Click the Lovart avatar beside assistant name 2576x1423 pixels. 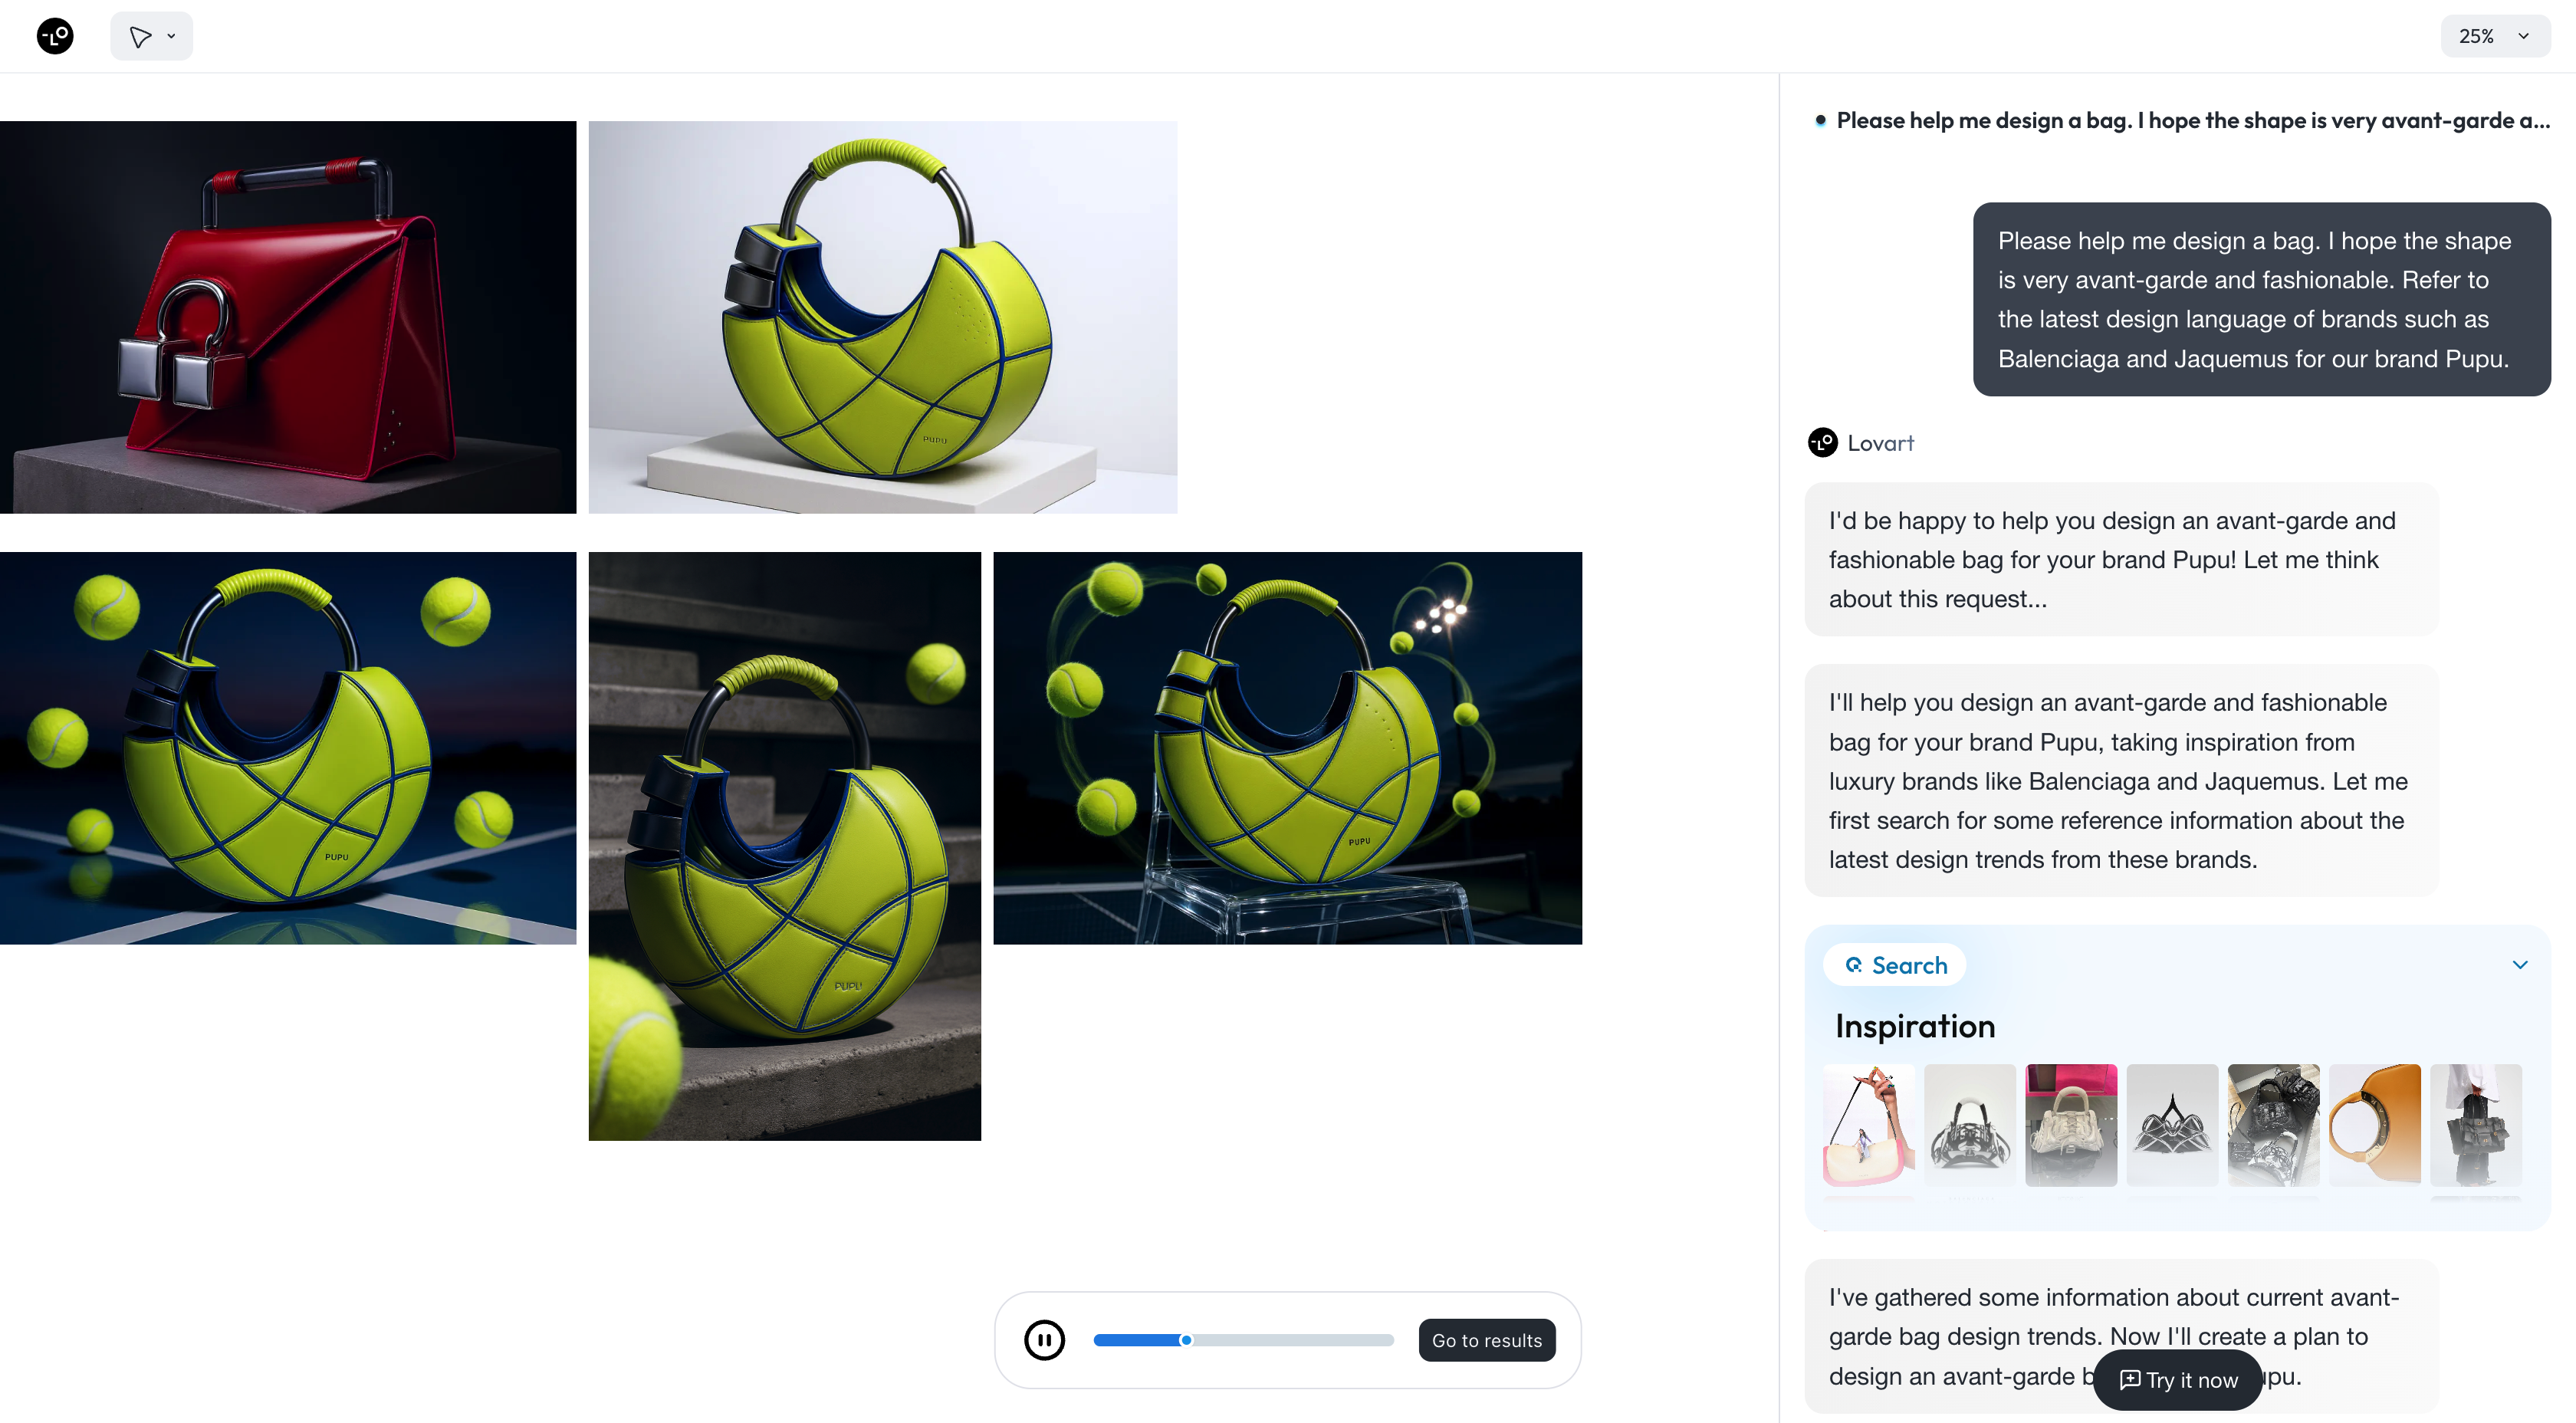pos(1822,442)
